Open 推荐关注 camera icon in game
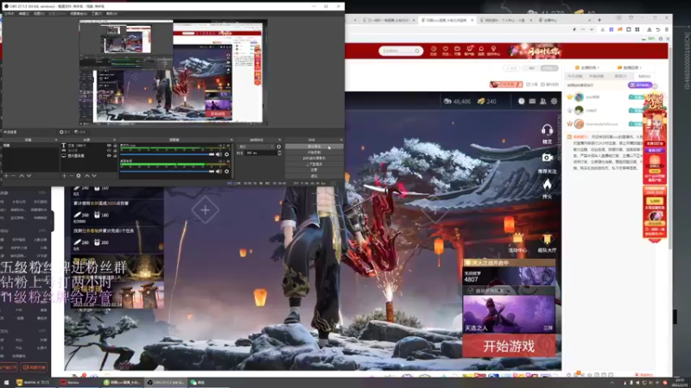 click(547, 158)
